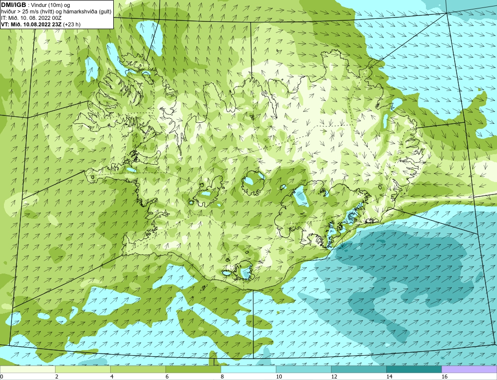The image size is (497, 380).
Task: Click the DMI/IGB title text
Action: click(13, 5)
